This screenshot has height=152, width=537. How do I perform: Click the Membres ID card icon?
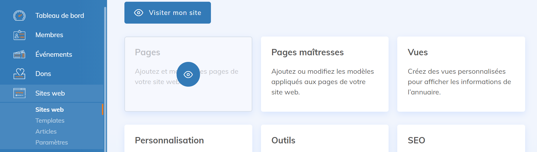(19, 35)
